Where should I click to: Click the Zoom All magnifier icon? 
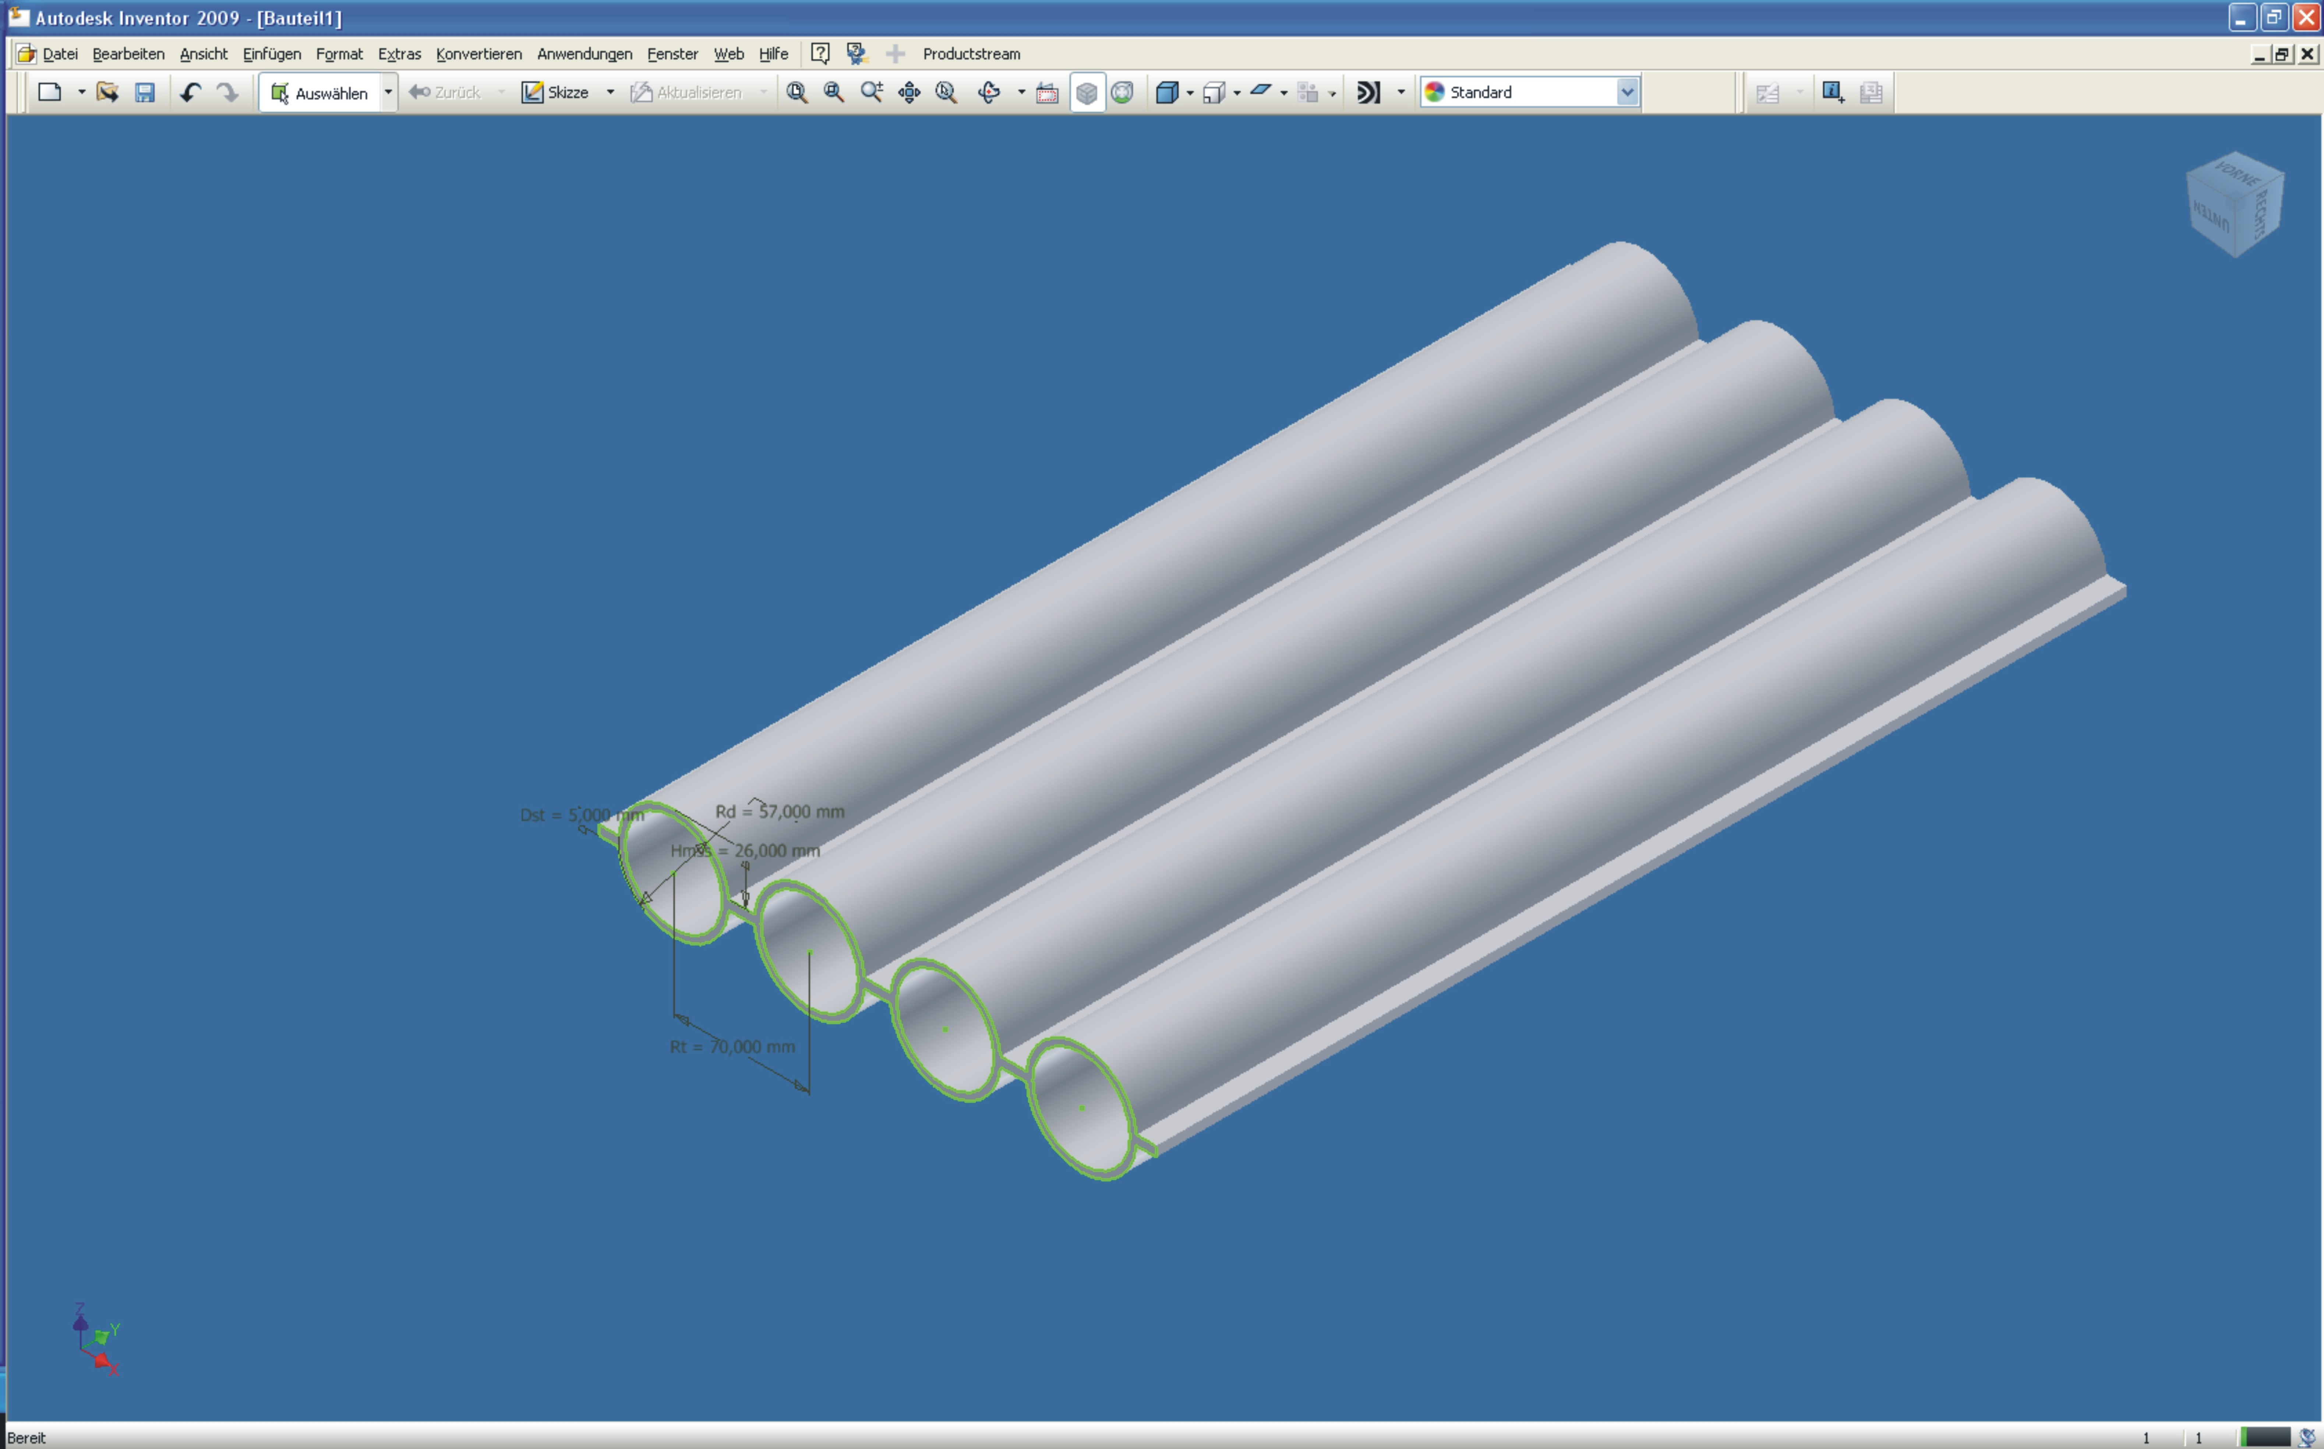[x=797, y=92]
